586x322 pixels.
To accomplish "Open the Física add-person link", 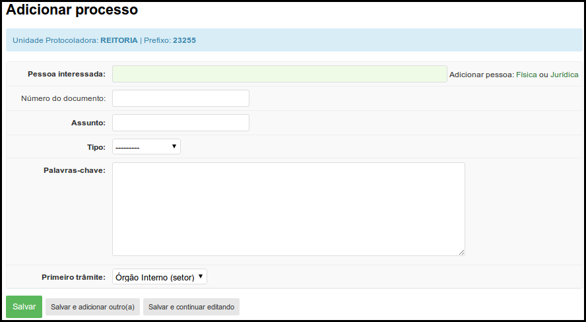I will [x=526, y=75].
